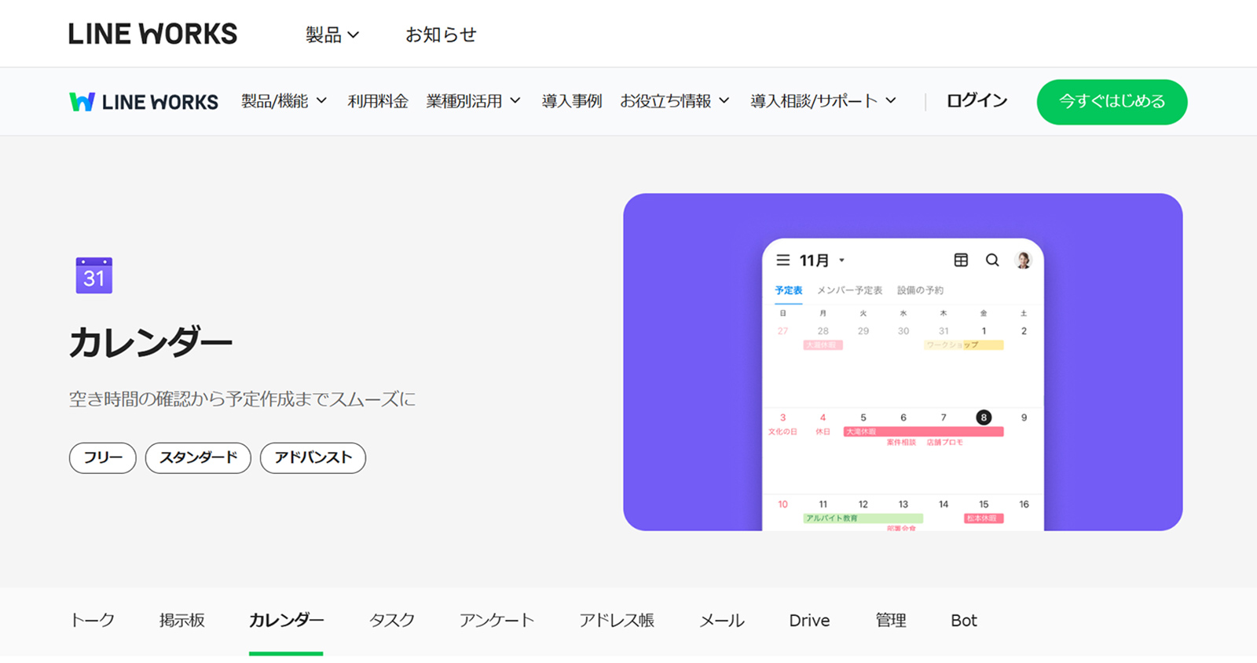The width and height of the screenshot is (1257, 663).
Task: Expand the お役立ち情報 menu
Action: [x=675, y=101]
